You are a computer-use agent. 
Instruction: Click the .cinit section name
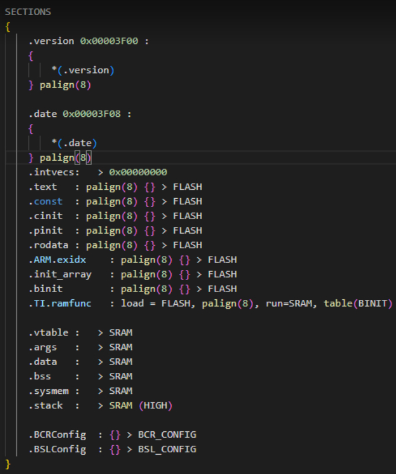[x=46, y=216]
